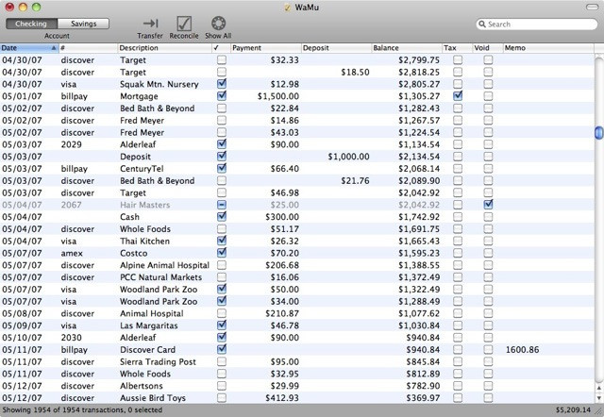Select the 1600.86 memo cell

pos(522,350)
